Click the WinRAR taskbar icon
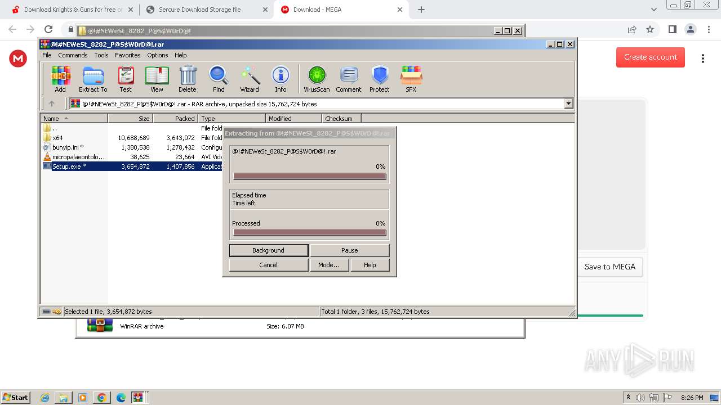 click(x=138, y=398)
